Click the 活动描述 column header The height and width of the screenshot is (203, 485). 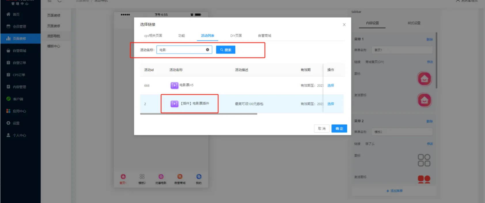click(x=241, y=70)
